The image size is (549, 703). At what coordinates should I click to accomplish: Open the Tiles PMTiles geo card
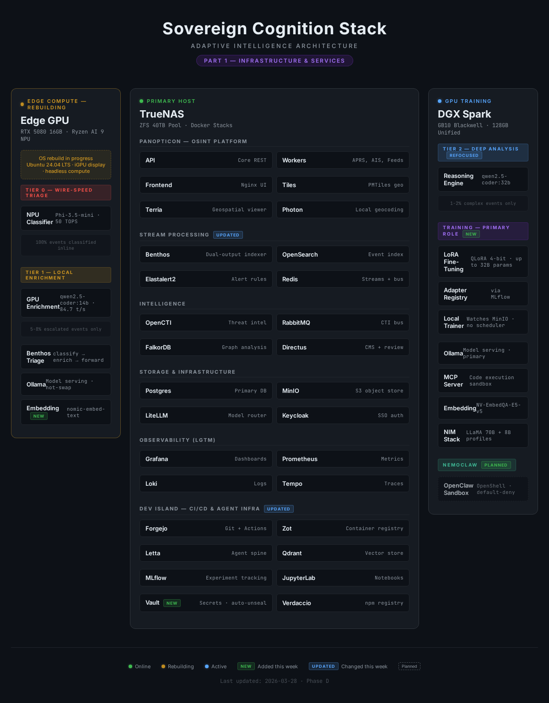coord(343,185)
